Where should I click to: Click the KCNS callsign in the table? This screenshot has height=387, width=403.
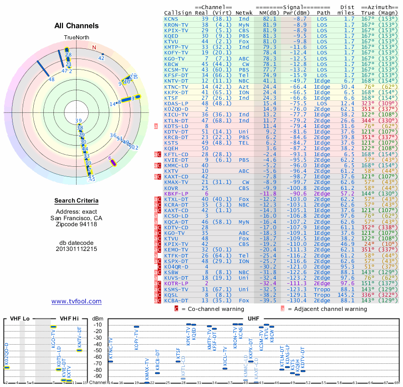pos(171,19)
